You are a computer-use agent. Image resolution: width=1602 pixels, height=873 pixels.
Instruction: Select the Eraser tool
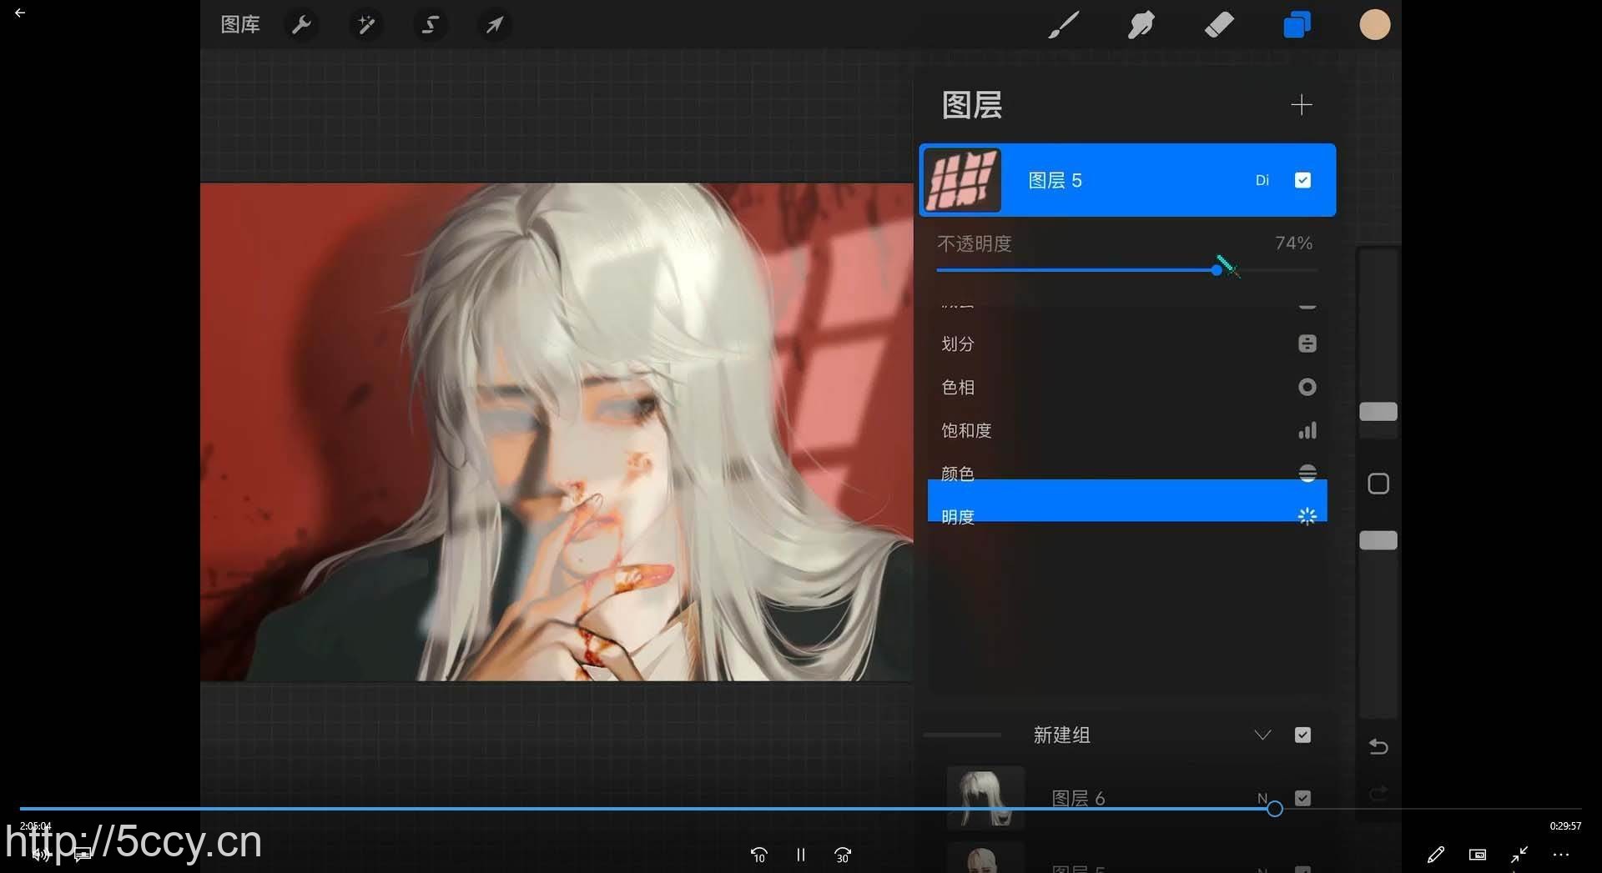[1218, 24]
